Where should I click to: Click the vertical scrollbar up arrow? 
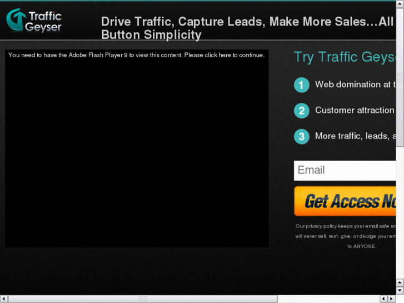click(x=400, y=4)
